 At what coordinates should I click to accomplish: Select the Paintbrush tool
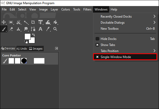click(4, 29)
